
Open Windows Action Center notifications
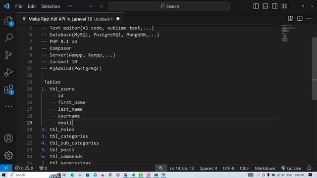pyautogui.click(x=310, y=175)
